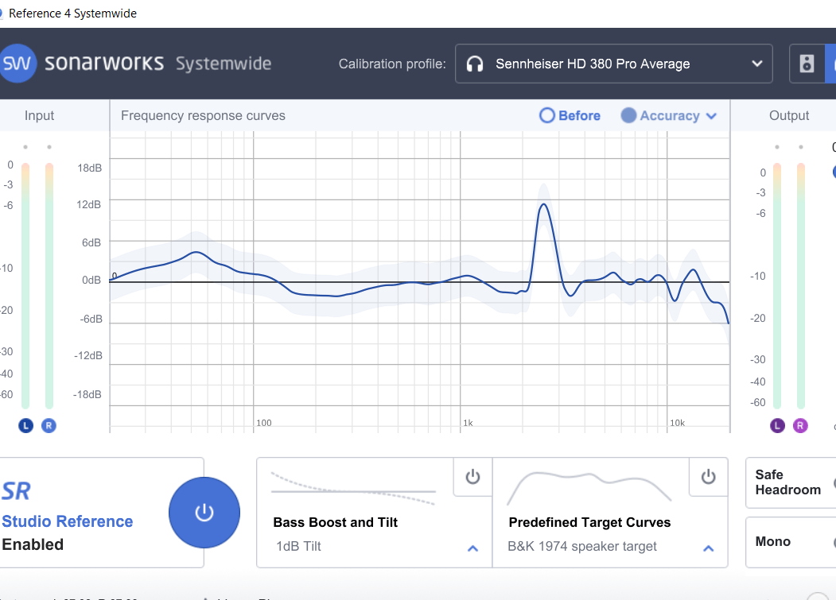Toggle the Safe Headroom option
This screenshot has width=836, height=600.
coord(791,482)
